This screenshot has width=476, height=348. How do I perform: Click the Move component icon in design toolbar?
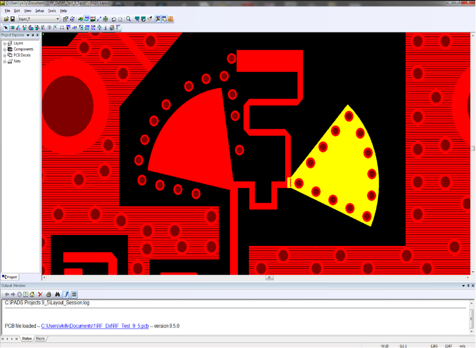pos(12,28)
